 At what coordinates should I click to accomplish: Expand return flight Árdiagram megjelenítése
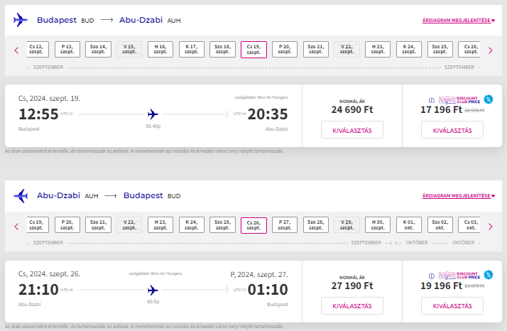click(x=458, y=196)
